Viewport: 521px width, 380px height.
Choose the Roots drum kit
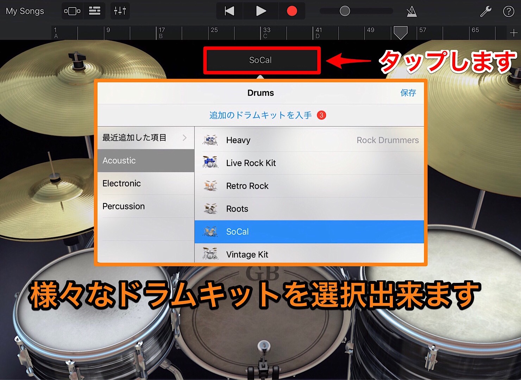[309, 209]
